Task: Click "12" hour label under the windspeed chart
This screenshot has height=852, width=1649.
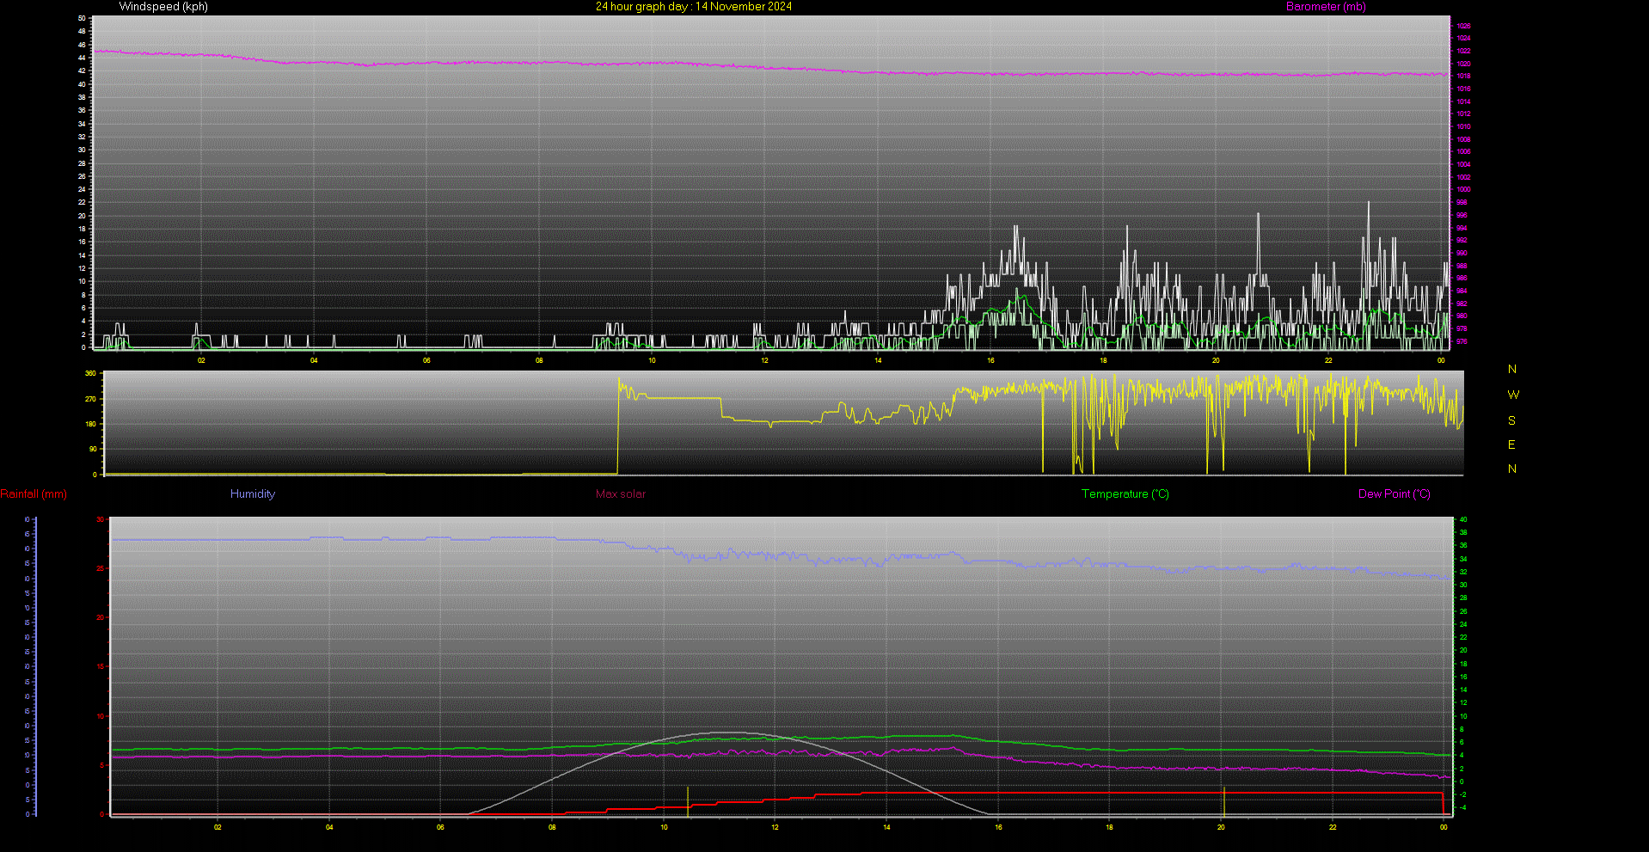Action: pyautogui.click(x=764, y=360)
